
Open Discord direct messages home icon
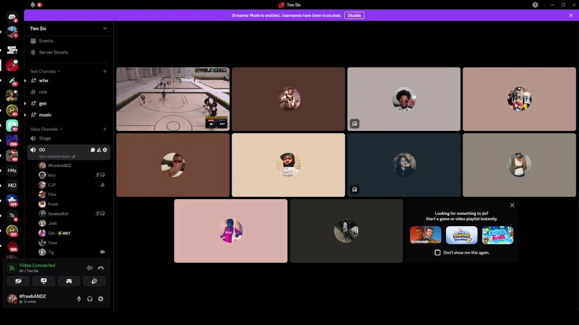[12, 17]
